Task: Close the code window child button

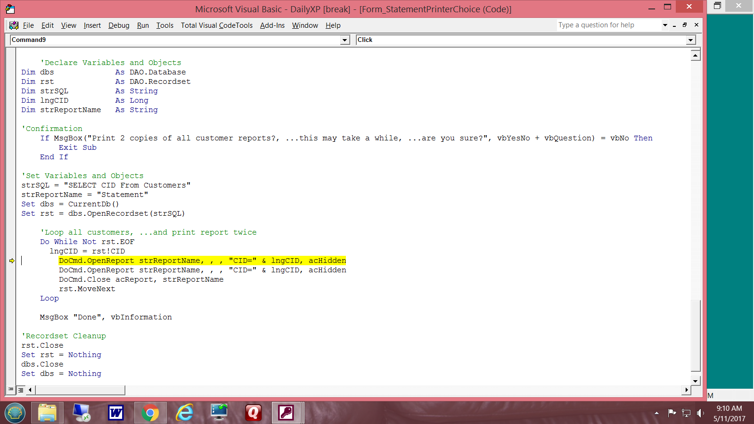Action: [697, 25]
